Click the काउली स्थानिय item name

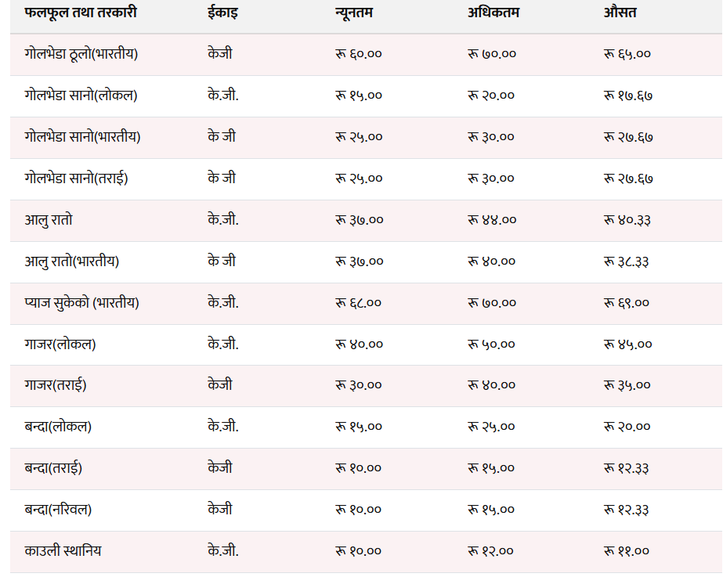tap(63, 550)
